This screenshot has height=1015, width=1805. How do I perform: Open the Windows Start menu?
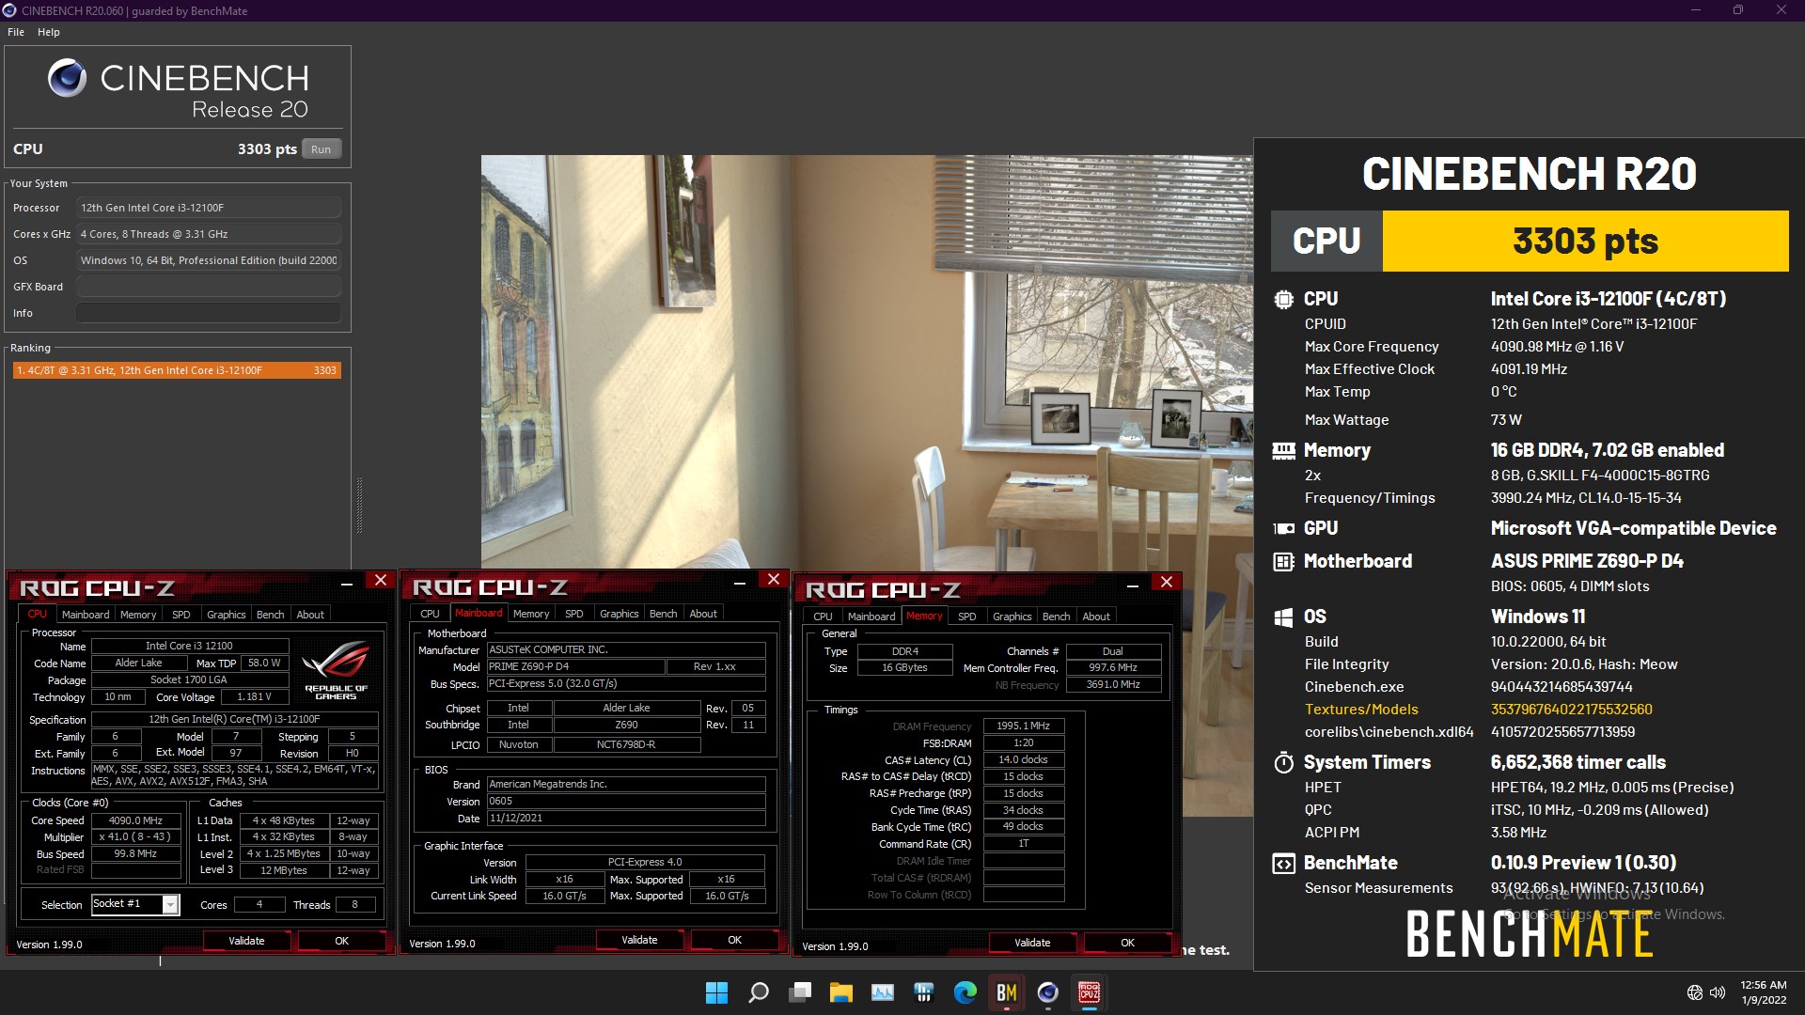(x=716, y=992)
